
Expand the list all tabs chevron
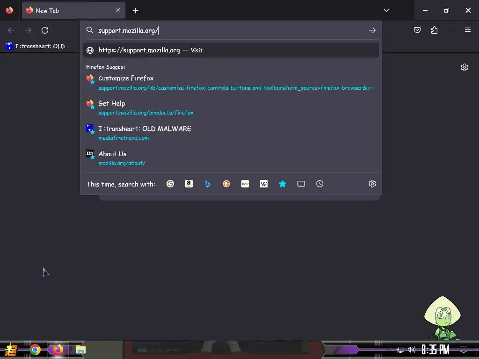pos(386,10)
